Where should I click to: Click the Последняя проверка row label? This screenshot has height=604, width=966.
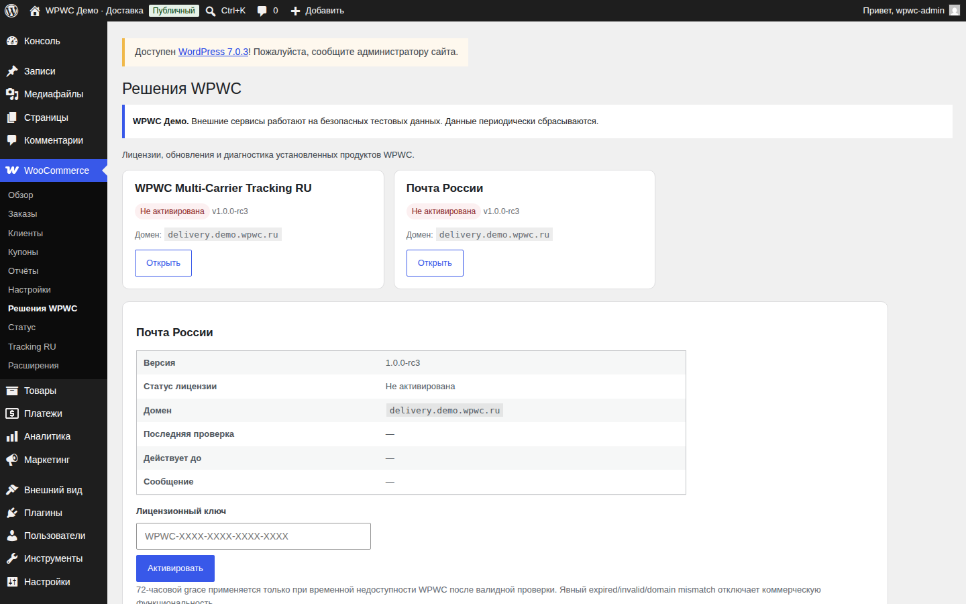pos(189,434)
